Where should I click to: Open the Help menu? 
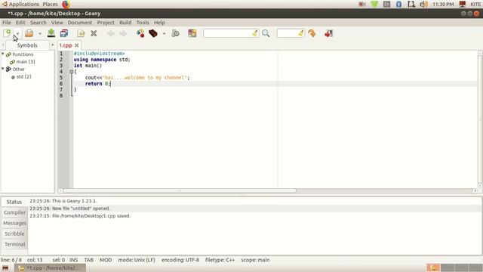pyautogui.click(x=159, y=23)
